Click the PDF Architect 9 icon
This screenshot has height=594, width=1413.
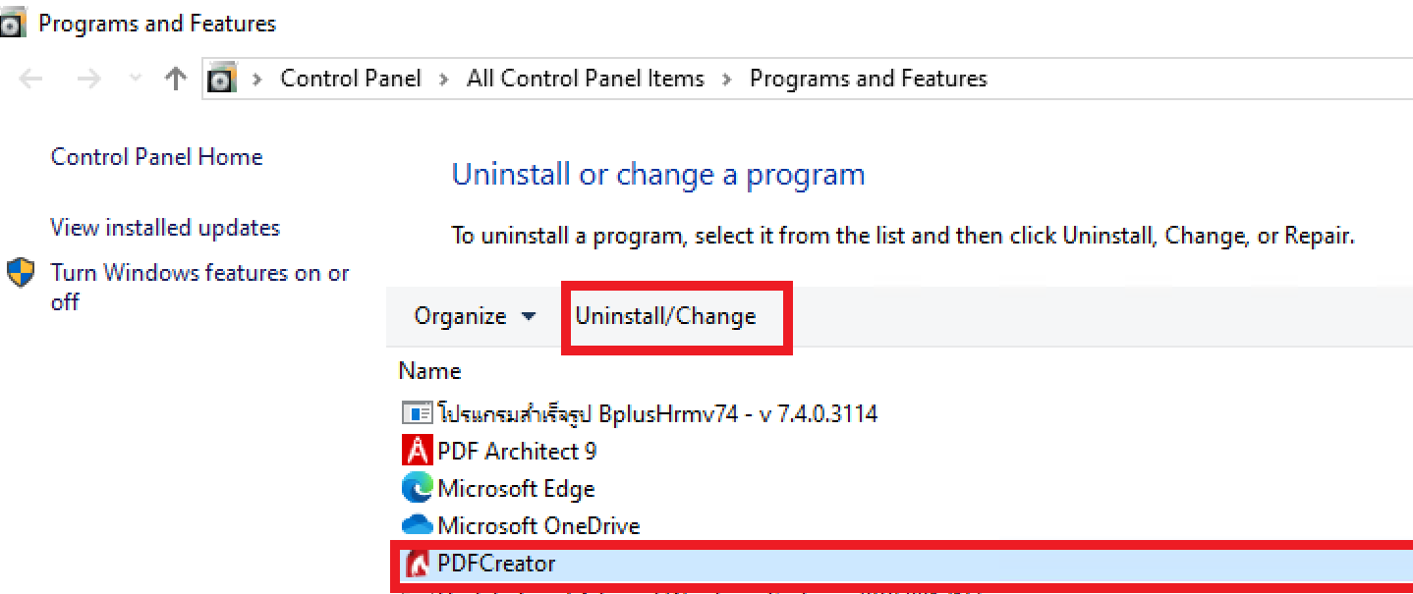click(x=417, y=451)
